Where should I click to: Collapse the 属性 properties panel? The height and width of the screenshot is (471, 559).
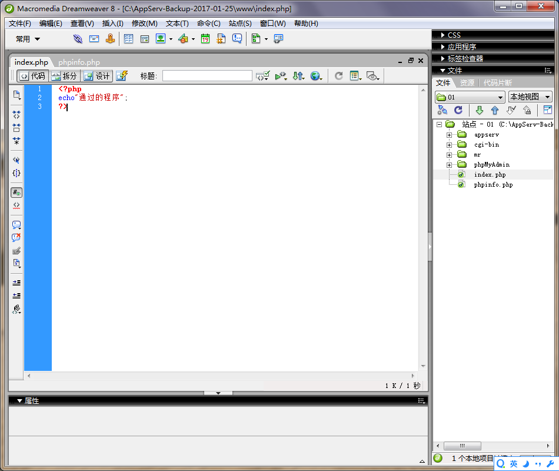point(19,401)
